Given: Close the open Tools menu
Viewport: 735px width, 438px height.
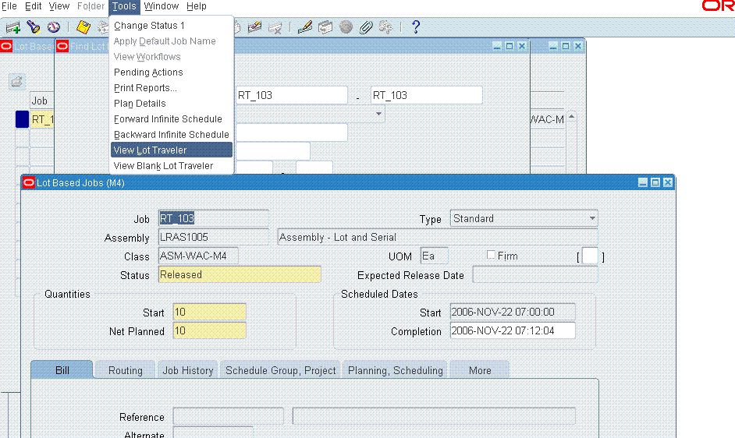Looking at the screenshot, I should 124,6.
